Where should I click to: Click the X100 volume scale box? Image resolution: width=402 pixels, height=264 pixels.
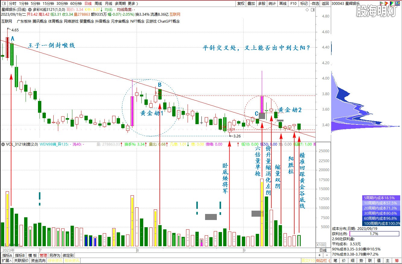click(321, 245)
